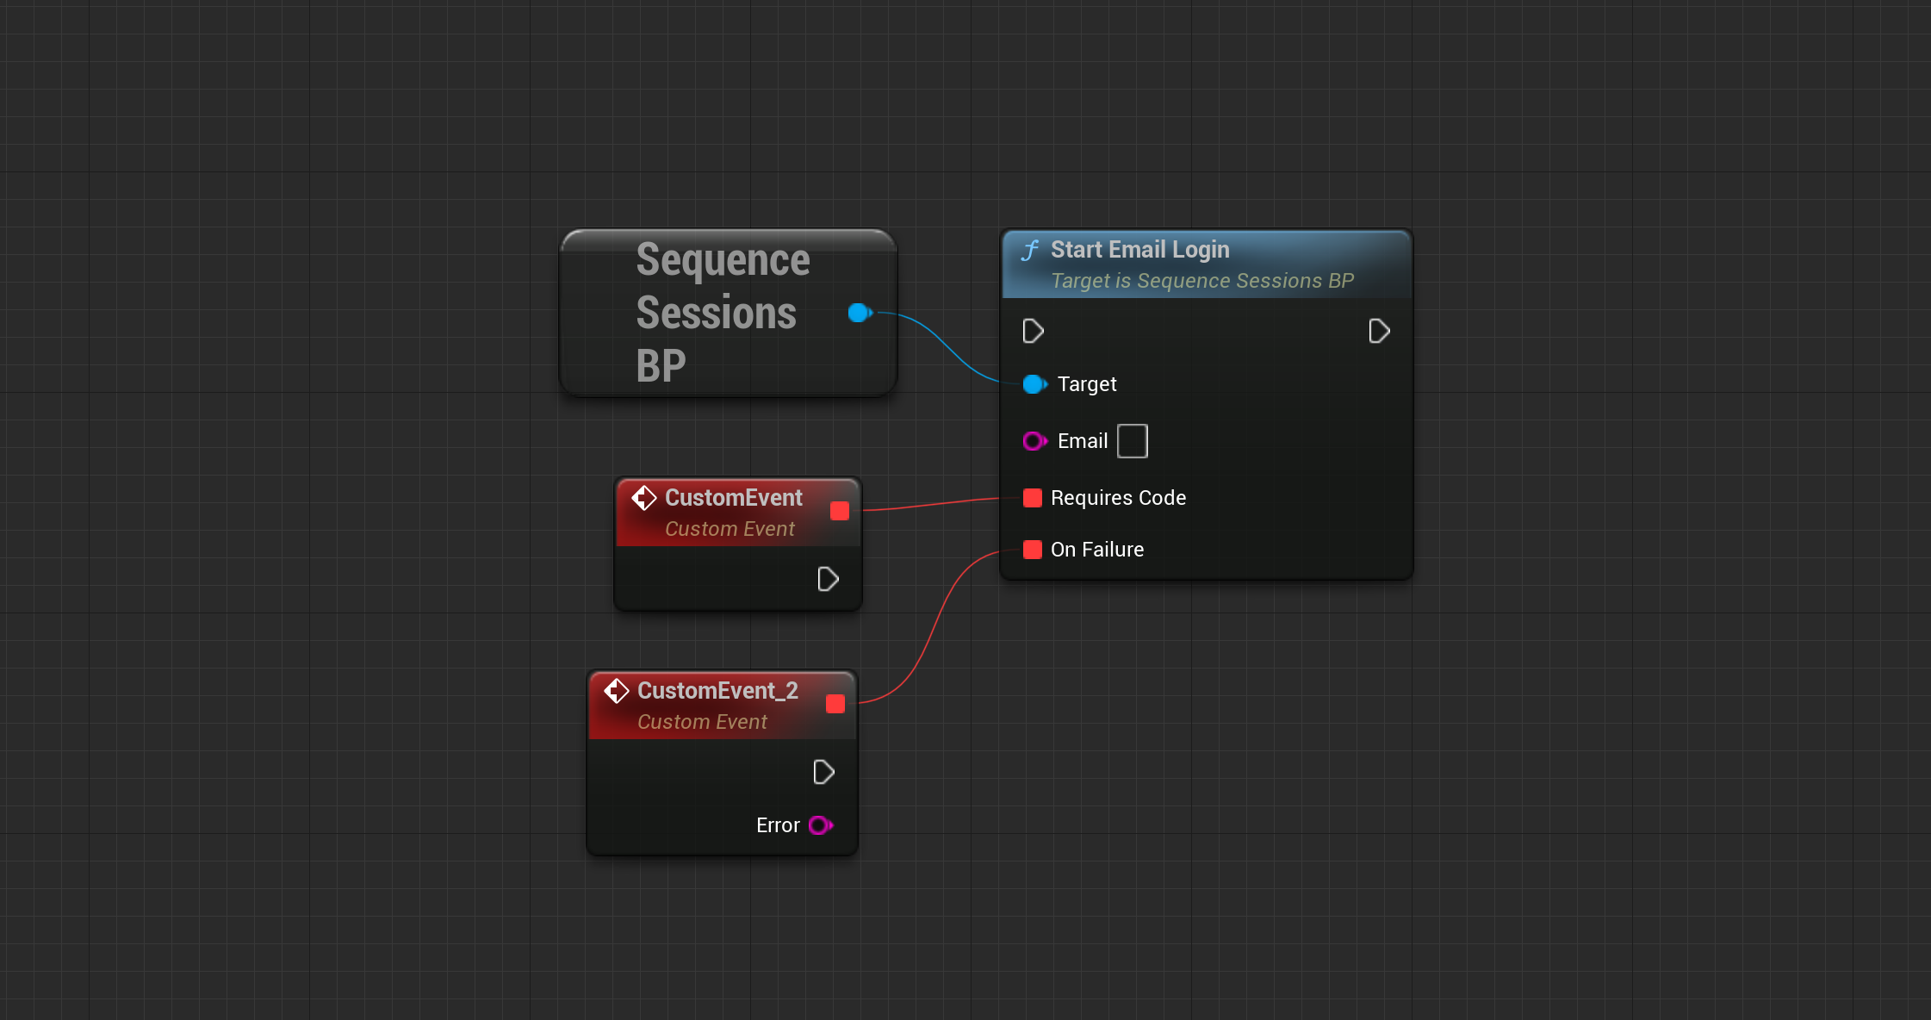Image resolution: width=1931 pixels, height=1020 pixels.
Task: Click CustomEvent red delegate output pin
Action: pyautogui.click(x=840, y=511)
